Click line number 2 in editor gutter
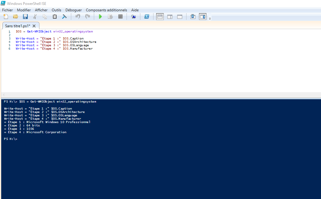This screenshot has height=199, width=321. (x=9, y=35)
